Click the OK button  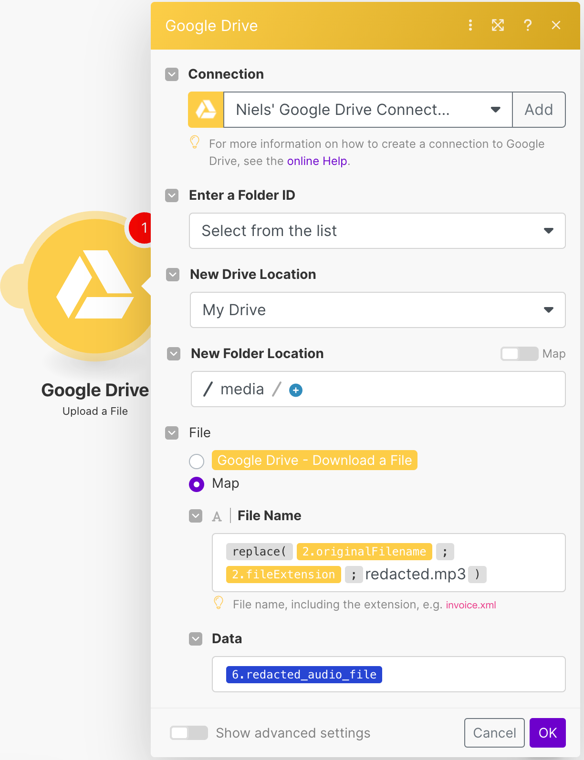pyautogui.click(x=548, y=733)
